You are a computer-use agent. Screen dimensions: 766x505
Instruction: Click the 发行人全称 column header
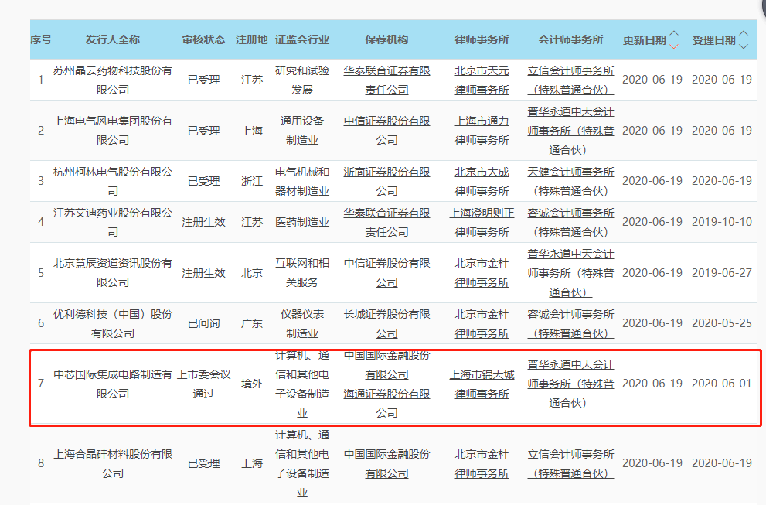click(113, 39)
